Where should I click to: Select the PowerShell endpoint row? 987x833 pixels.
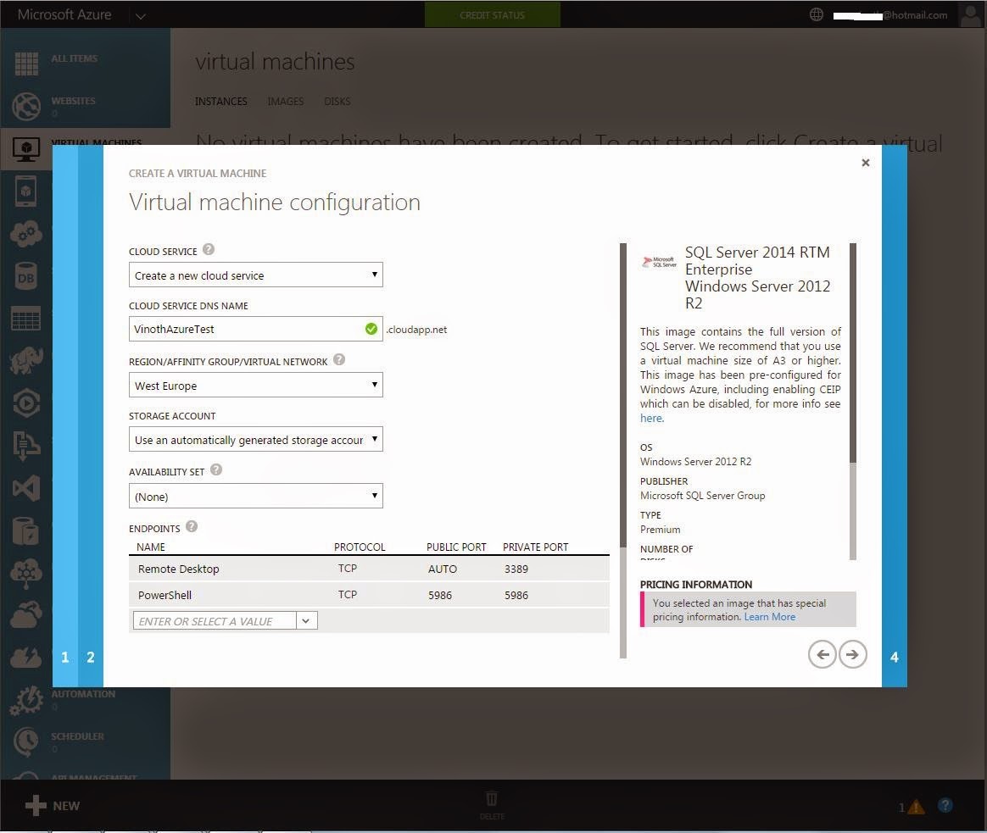(x=369, y=595)
